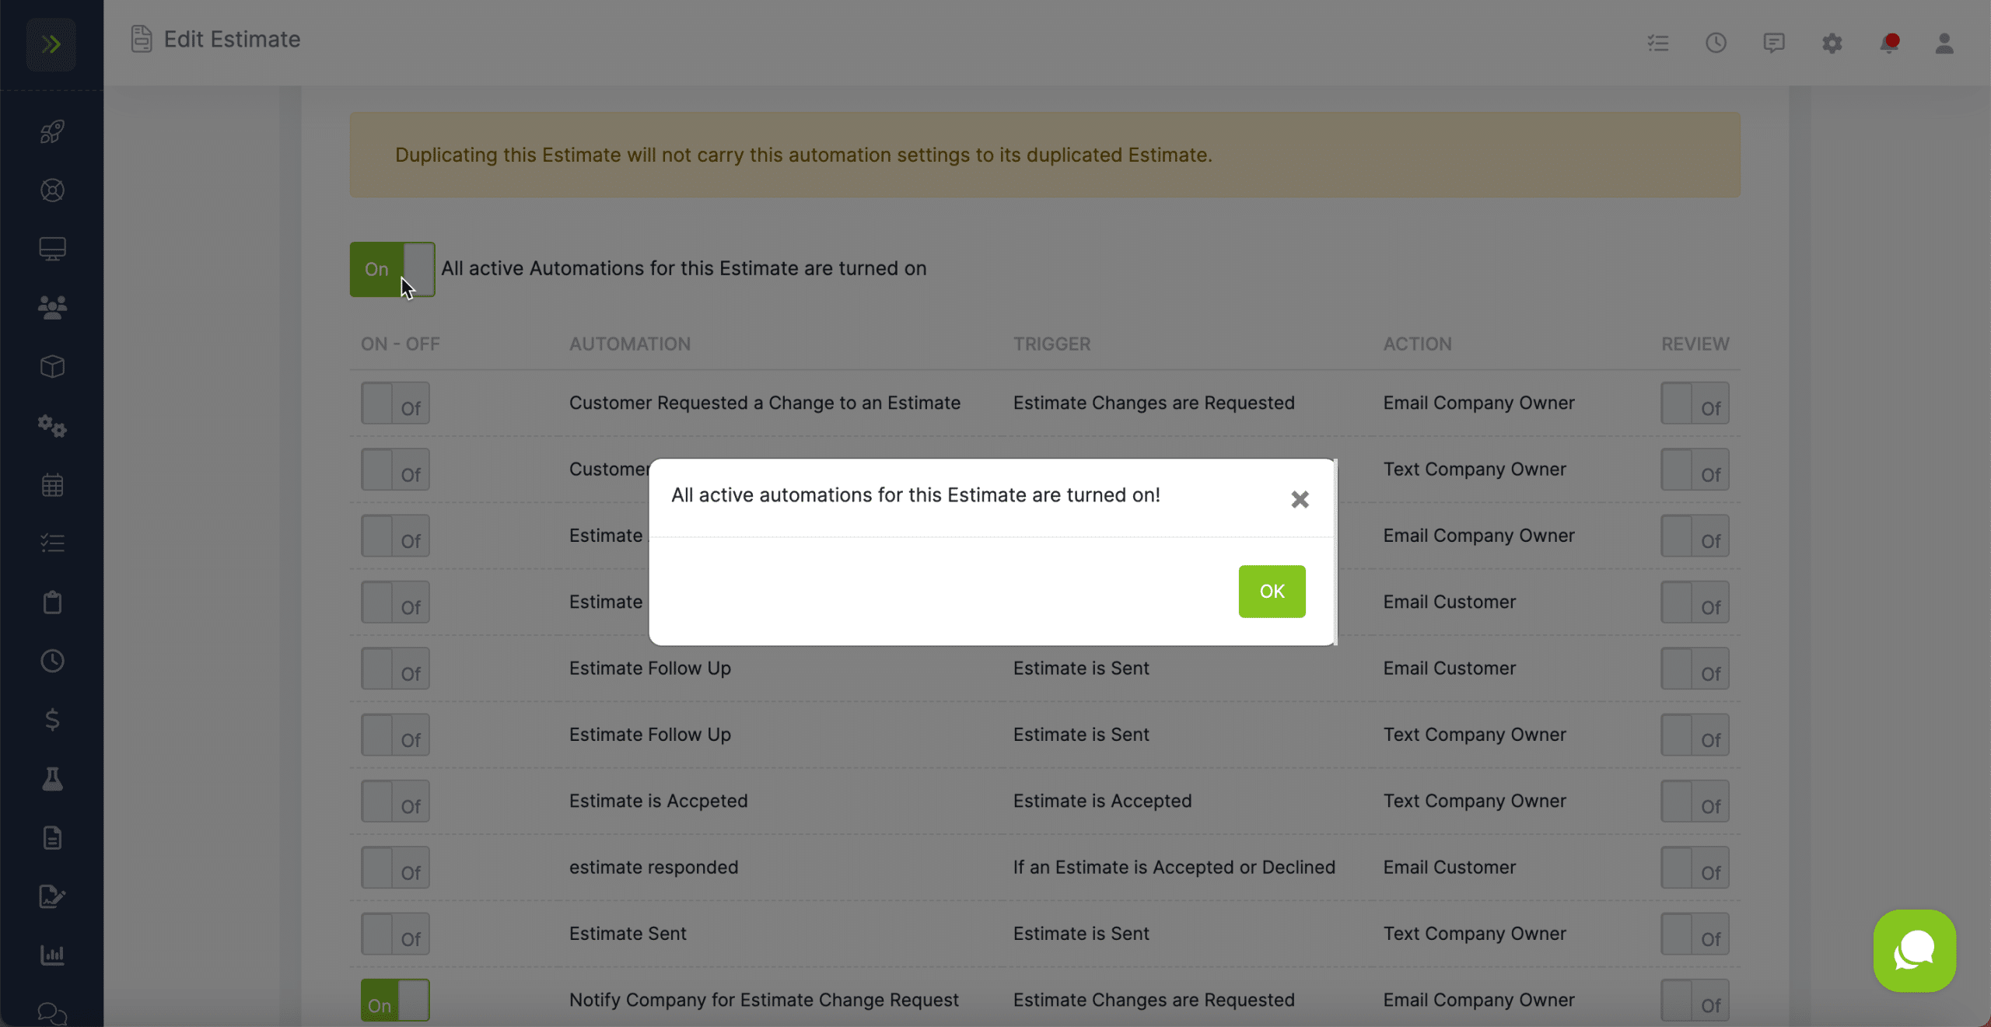Screen dimensions: 1991x1027
Task: Click the dialog message about automations turned on
Action: [915, 495]
